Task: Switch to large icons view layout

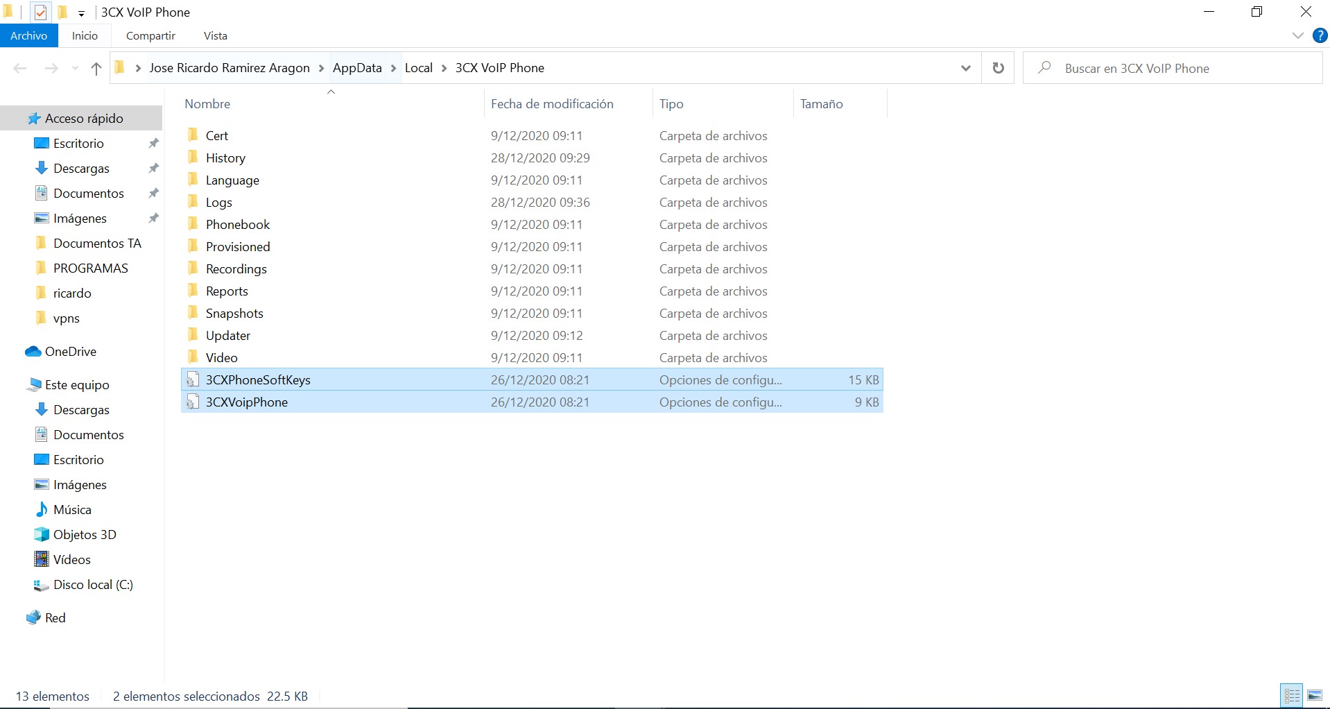Action: tap(1315, 695)
